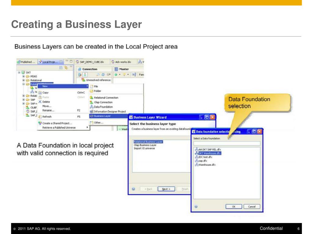The image size is (313, 234).
Task: Maximize the Local Projects view
Action: pyautogui.click(x=71, y=61)
